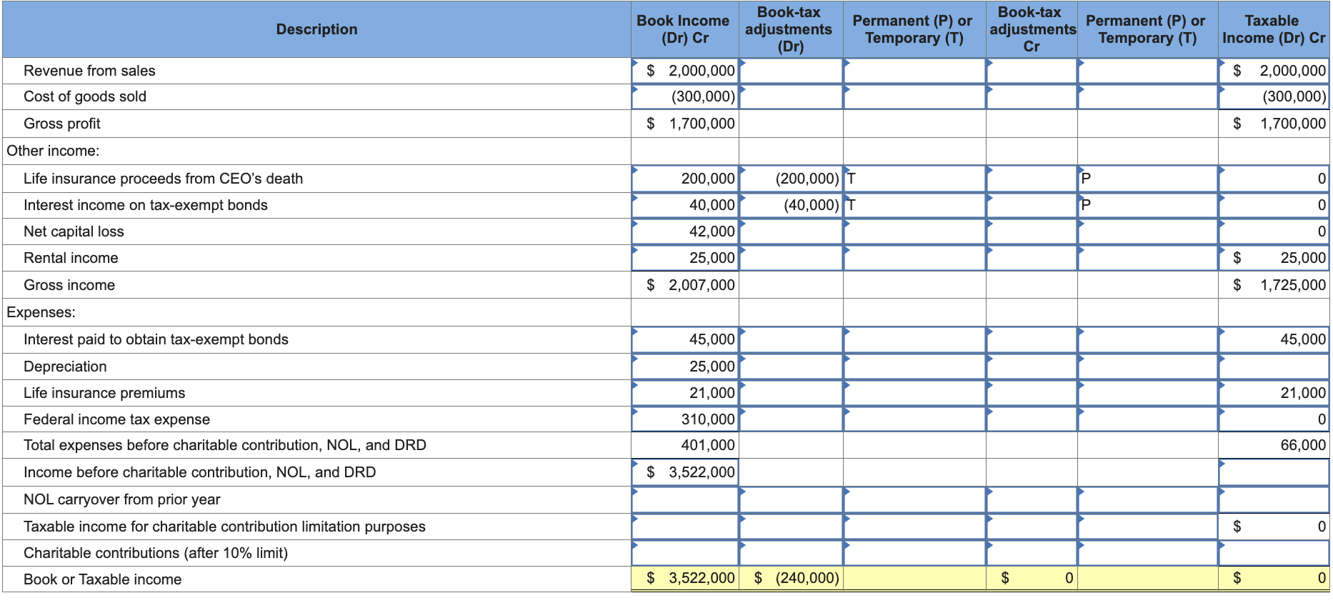Viewport: 1333px width, 603px height.
Task: Select Book Income cell for Cost of goods sold
Action: pos(685,96)
